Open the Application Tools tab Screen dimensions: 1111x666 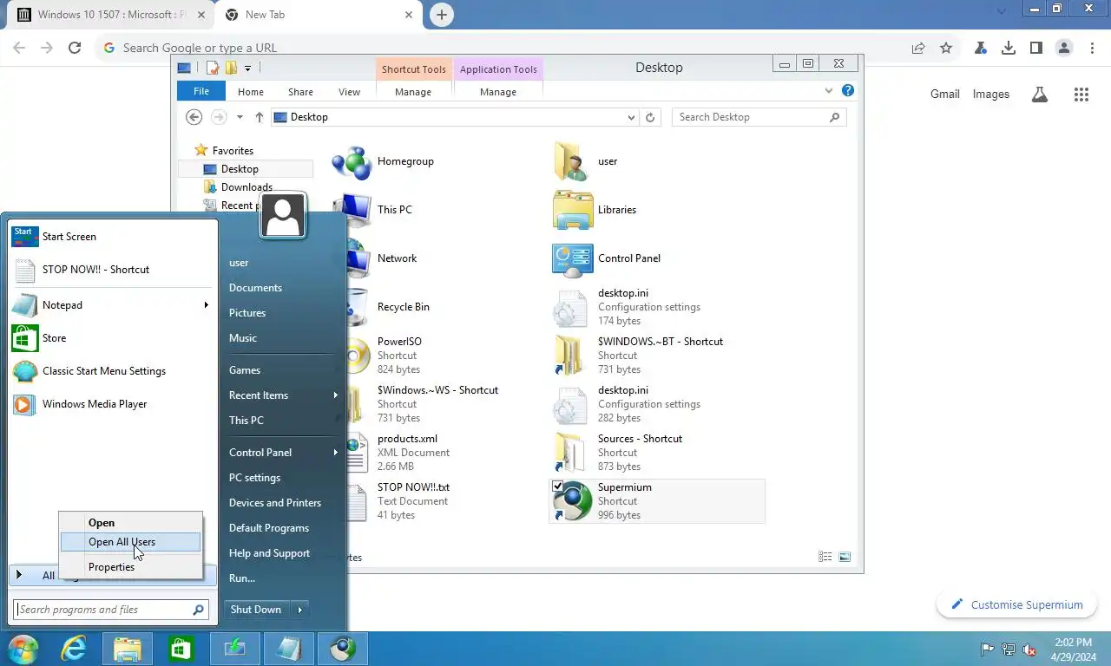tap(499, 69)
